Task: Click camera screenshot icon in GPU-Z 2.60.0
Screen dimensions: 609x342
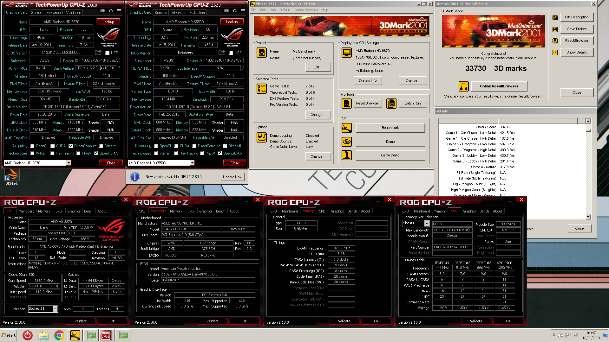Action: [x=102, y=11]
